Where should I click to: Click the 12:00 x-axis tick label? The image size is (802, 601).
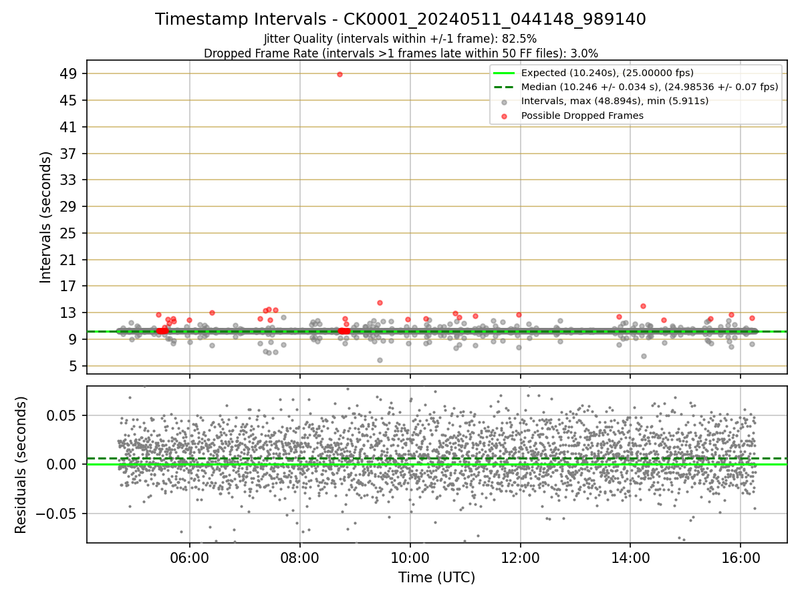[x=521, y=557]
